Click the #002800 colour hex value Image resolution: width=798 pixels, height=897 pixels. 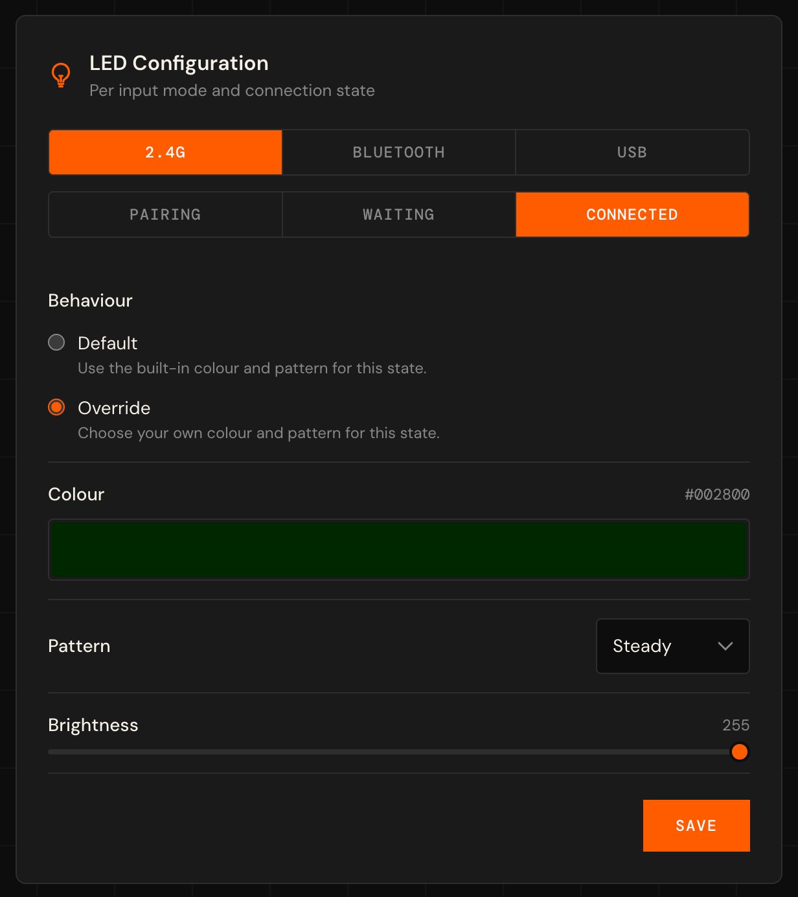717,495
